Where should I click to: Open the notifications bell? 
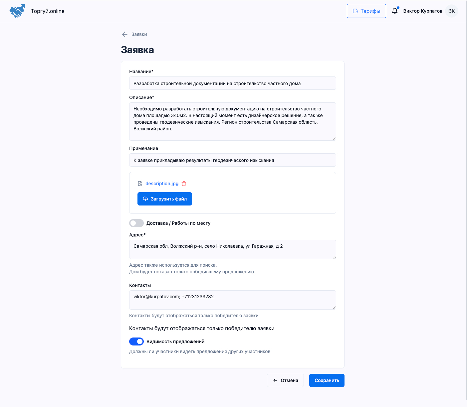tap(395, 11)
